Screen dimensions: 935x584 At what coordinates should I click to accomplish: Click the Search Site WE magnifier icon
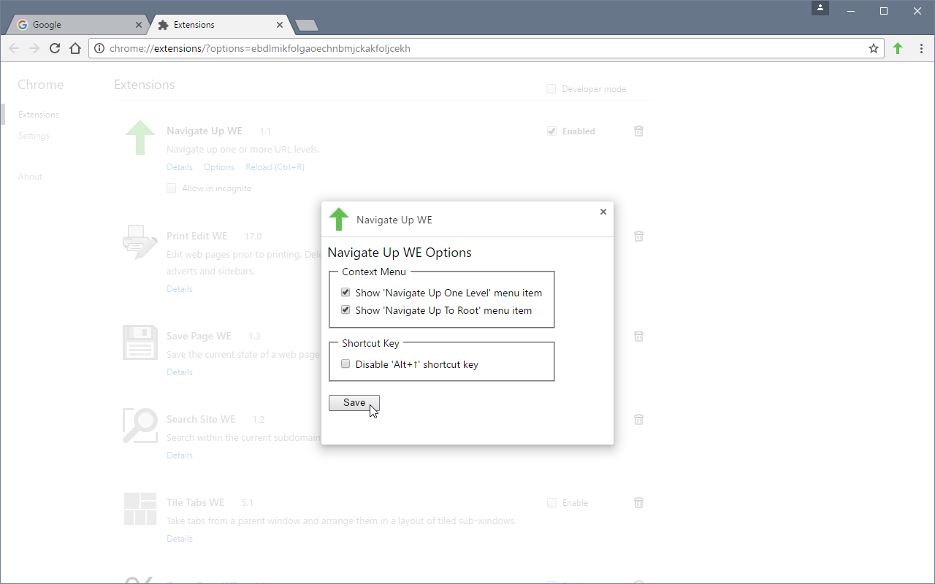click(139, 425)
